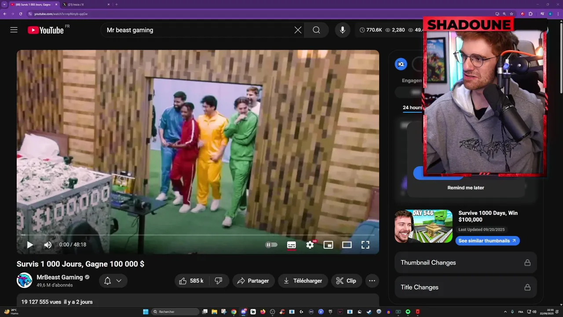Open File Explorer from the taskbar
This screenshot has height=317, width=563.
pyautogui.click(x=214, y=312)
